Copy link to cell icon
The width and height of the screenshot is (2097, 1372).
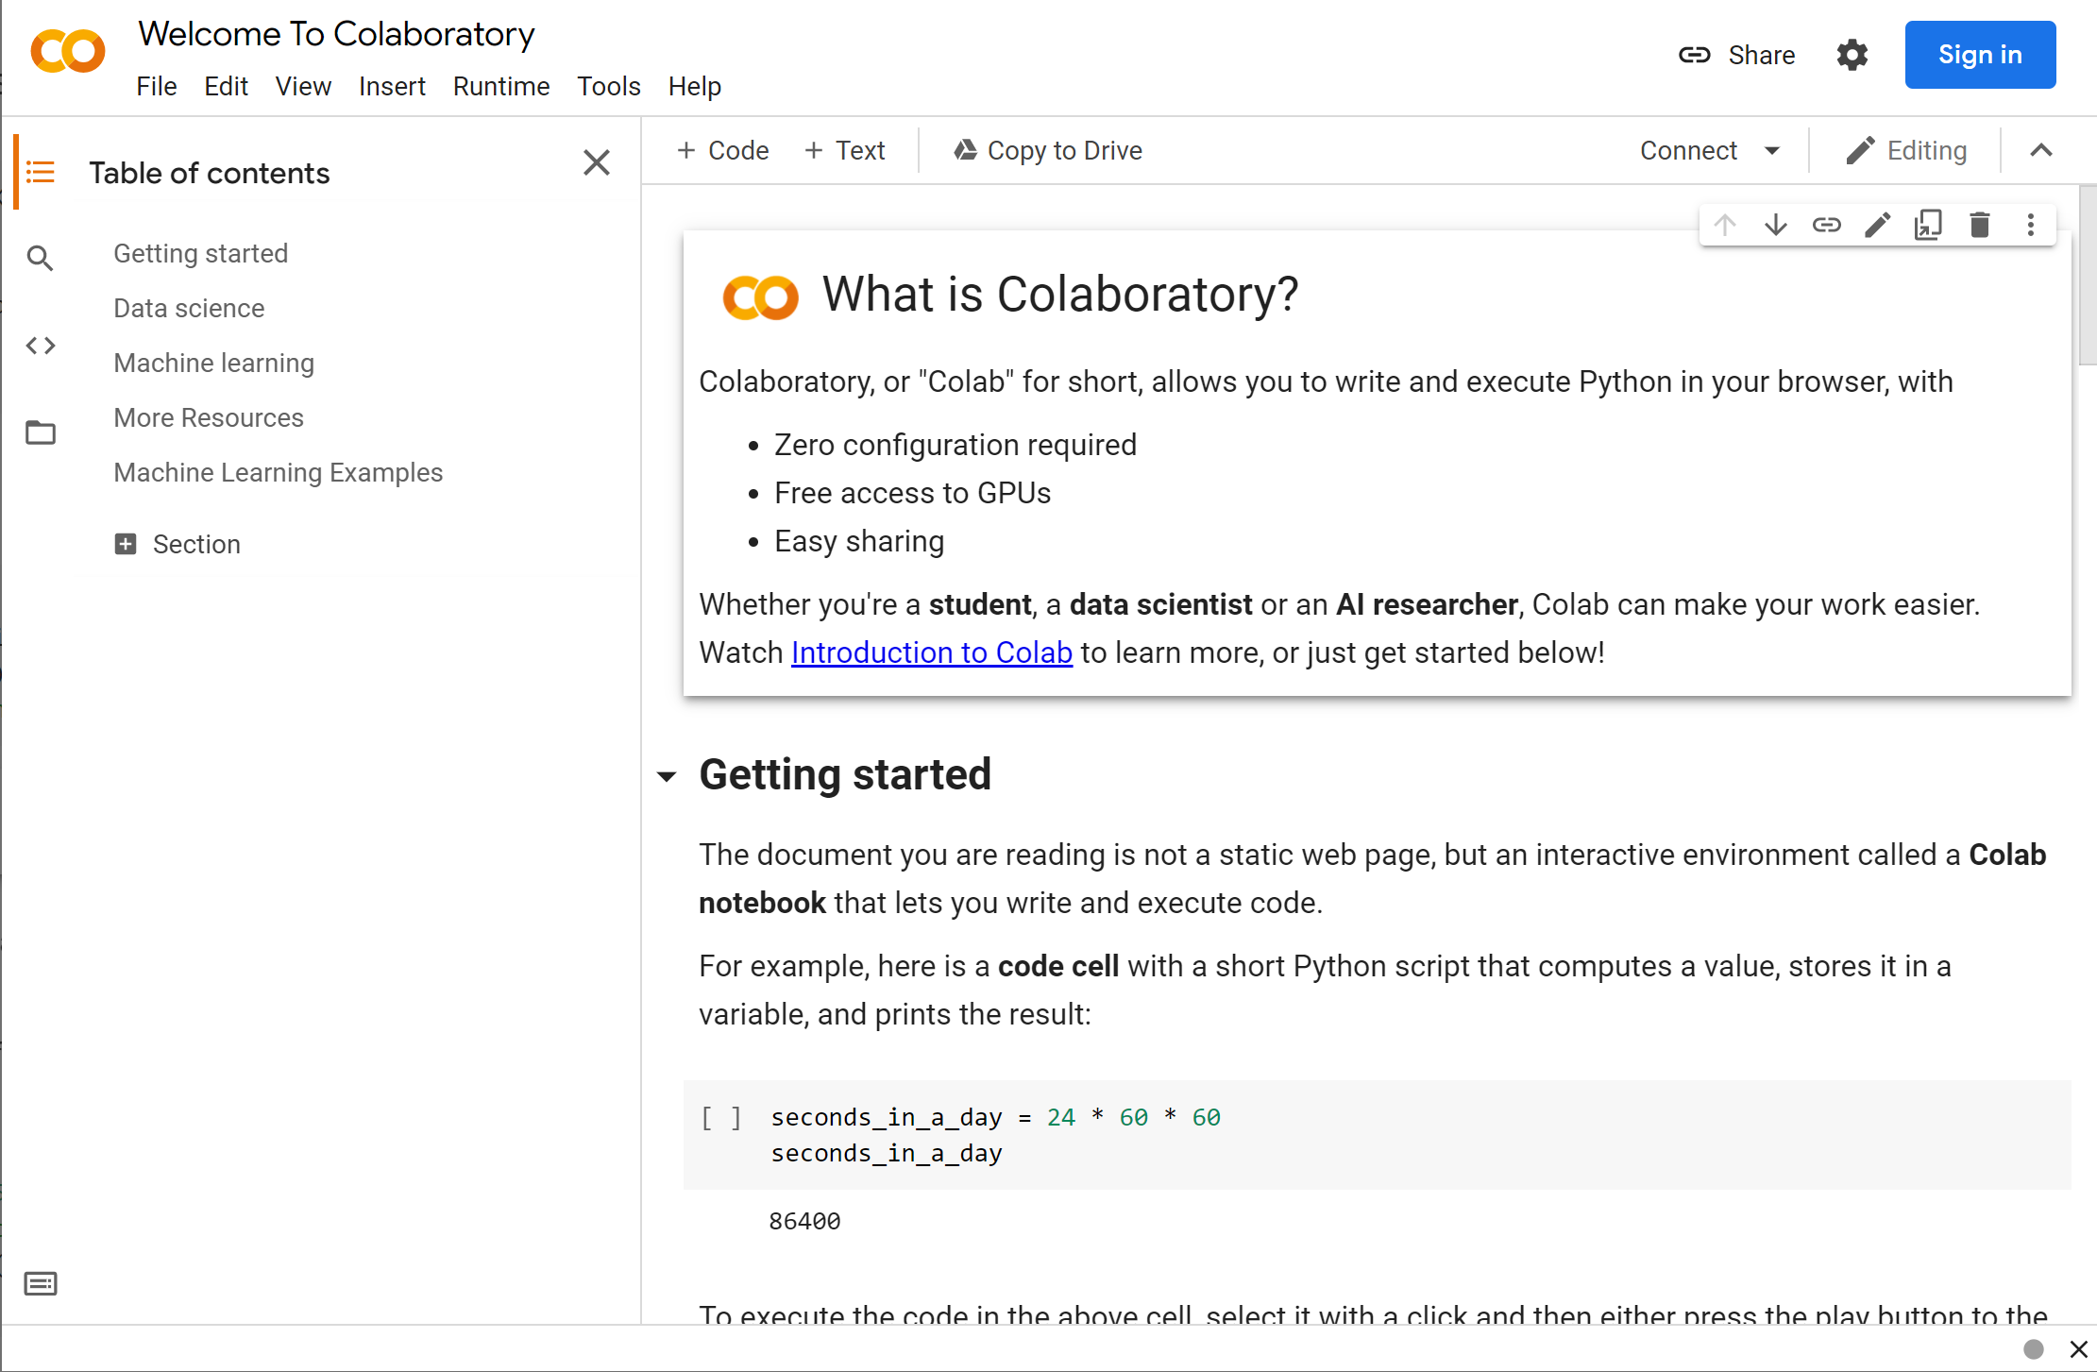pos(1827,225)
